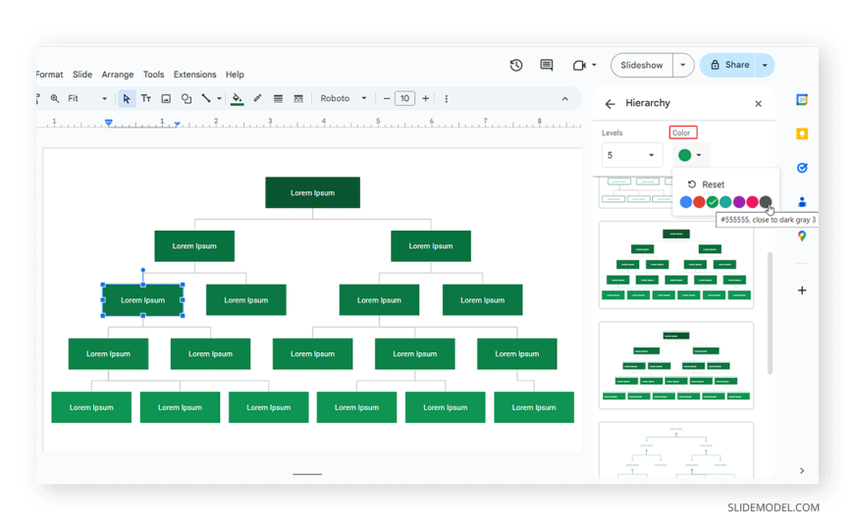Image resolution: width=854 pixels, height=529 pixels.
Task: Open the Arrange menu
Action: tap(117, 75)
